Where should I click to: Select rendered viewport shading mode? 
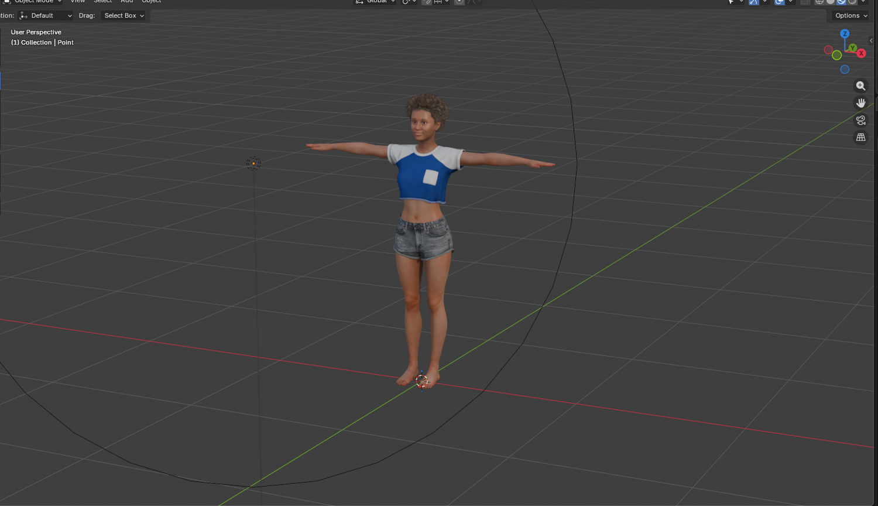852,2
